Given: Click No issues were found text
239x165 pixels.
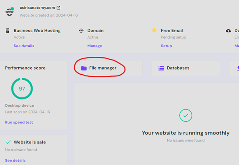Looking at the screenshot, I should coord(186,140).
